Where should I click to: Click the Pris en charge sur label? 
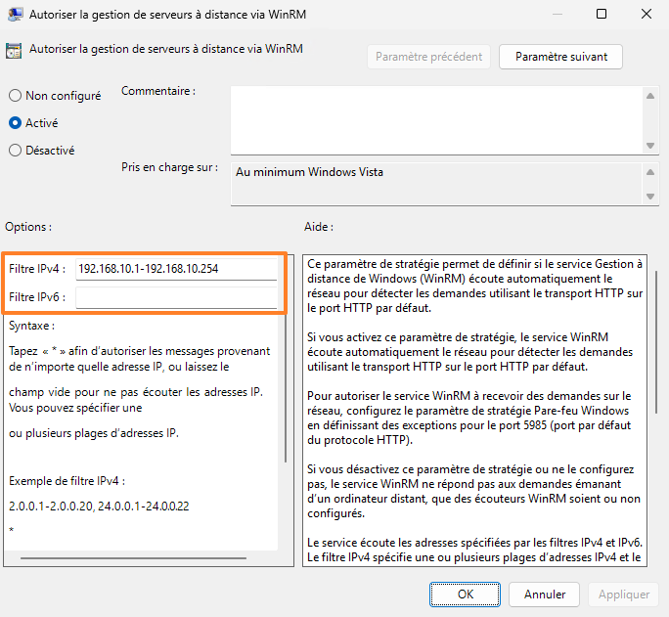coord(169,167)
